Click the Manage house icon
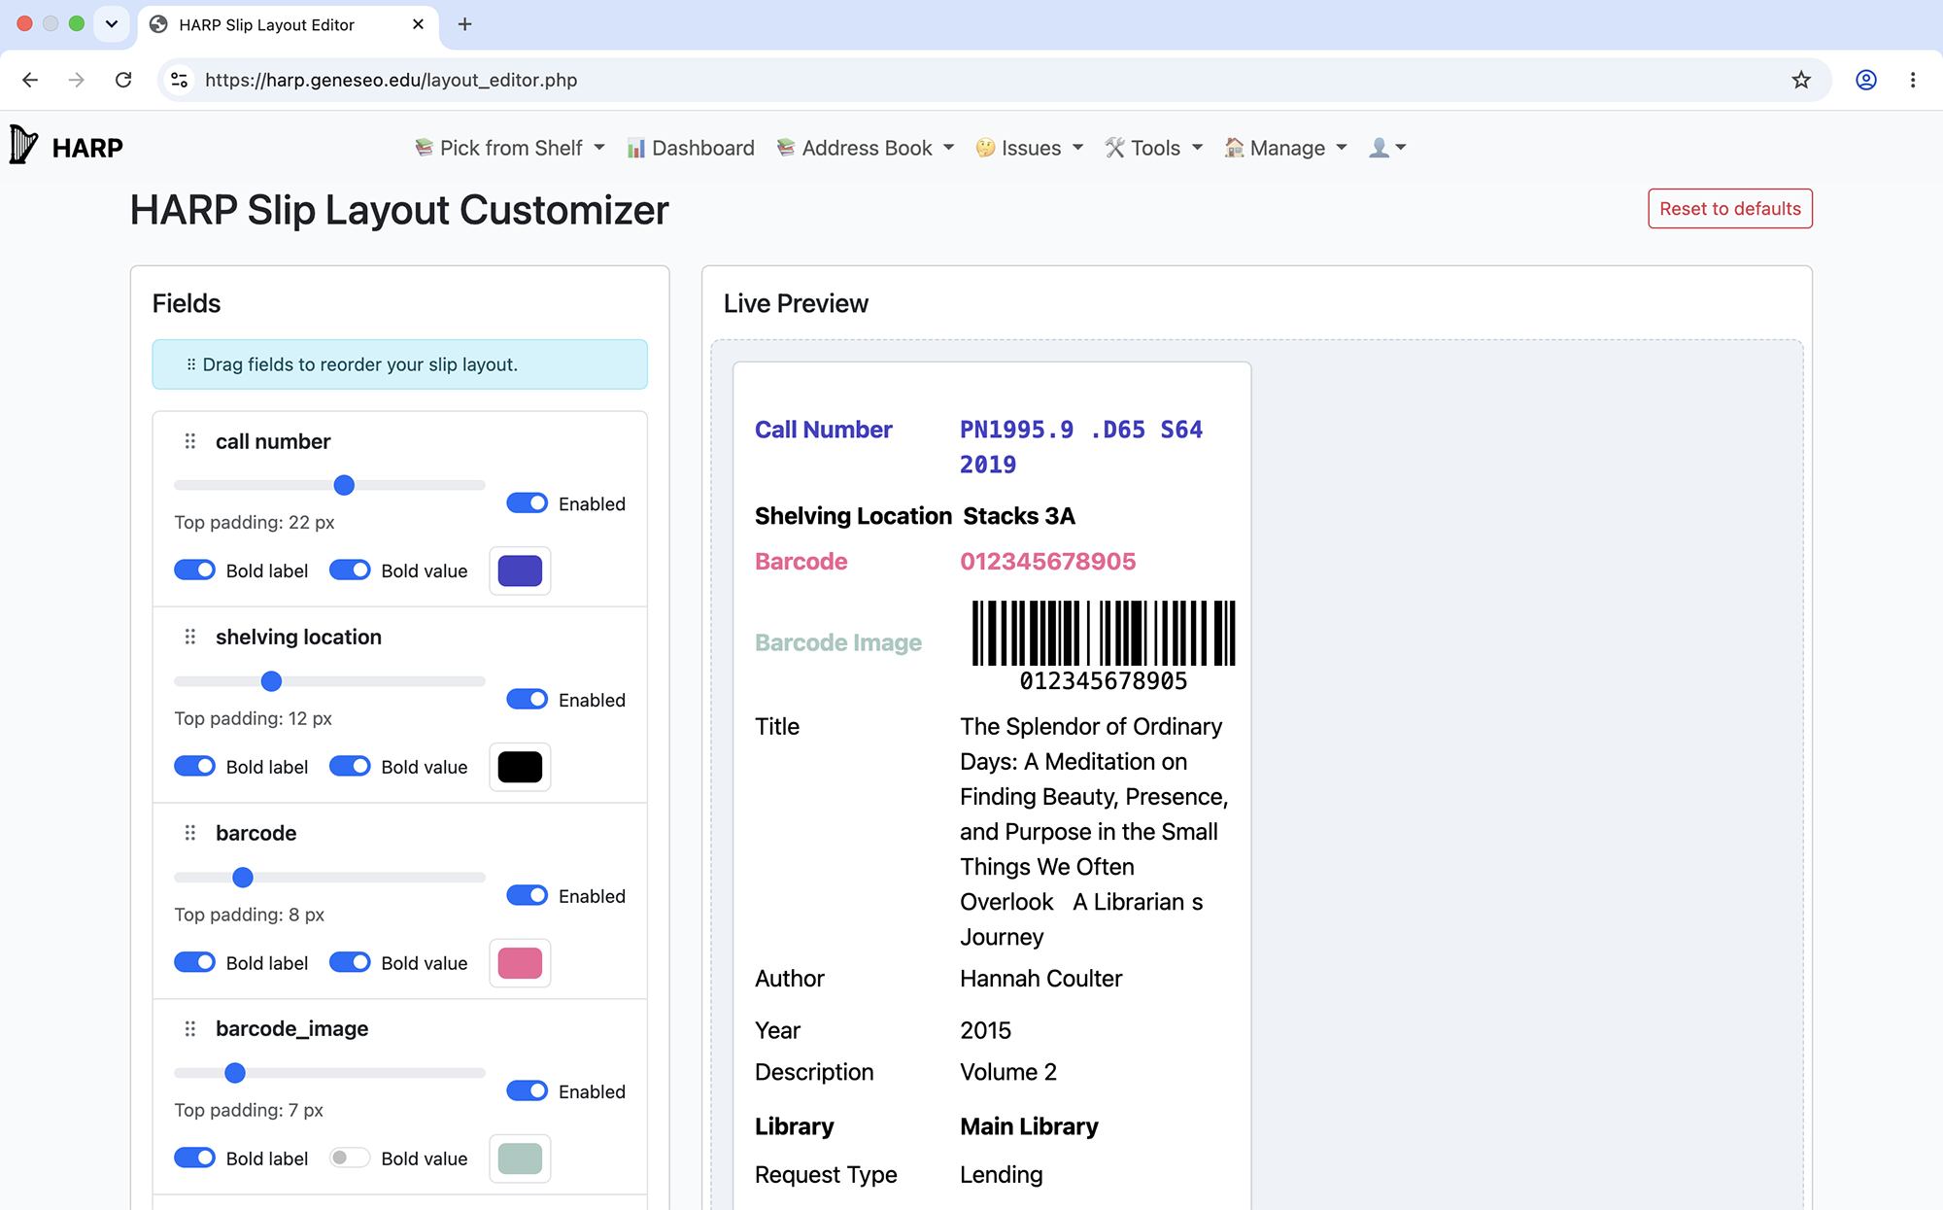Viewport: 1943px width, 1210px height. point(1234,148)
